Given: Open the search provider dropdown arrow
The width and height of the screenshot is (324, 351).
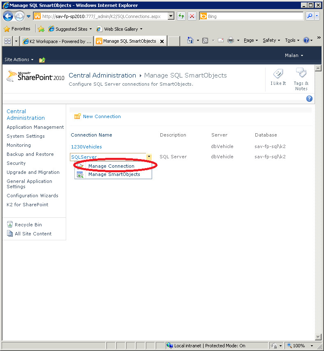Looking at the screenshot, I should click(317, 16).
